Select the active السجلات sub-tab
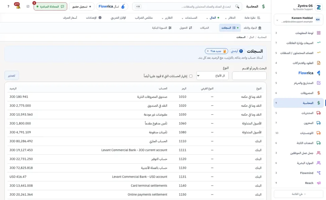The height and width of the screenshot is (200, 326). coord(230,28)
